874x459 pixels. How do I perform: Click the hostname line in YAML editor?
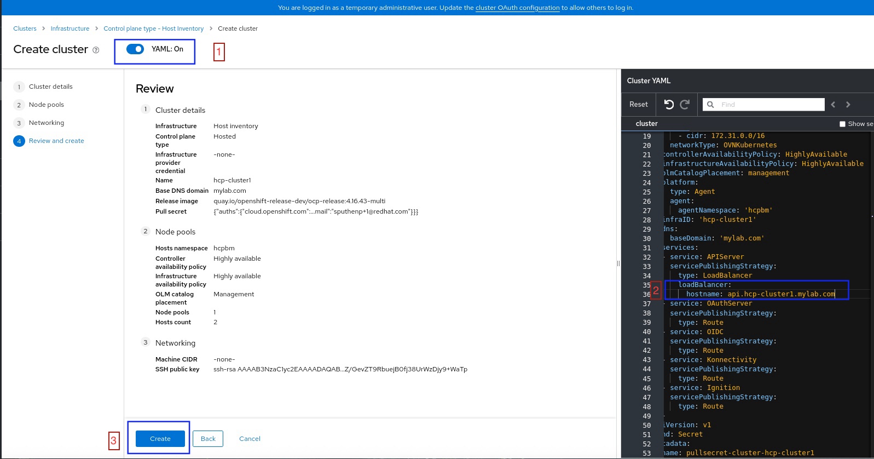coord(761,294)
